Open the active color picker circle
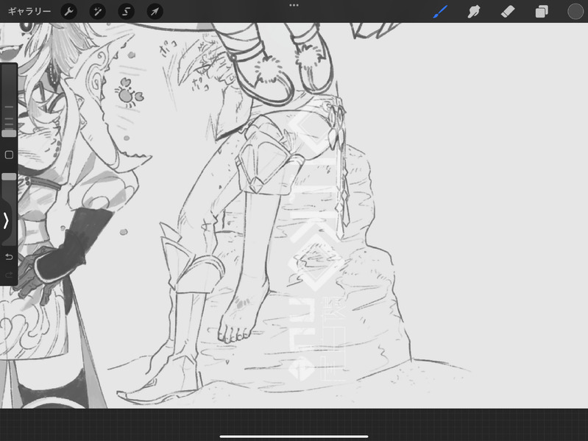588x441 pixels. pos(575,12)
